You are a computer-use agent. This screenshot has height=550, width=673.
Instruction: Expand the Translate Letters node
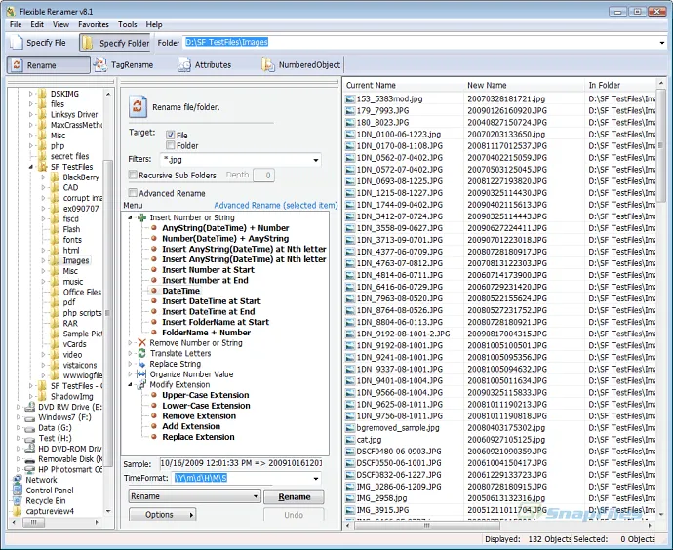coord(130,353)
